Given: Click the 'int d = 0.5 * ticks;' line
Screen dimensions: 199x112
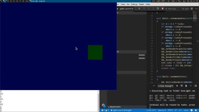Looking at the screenshot, I should coord(173,24).
